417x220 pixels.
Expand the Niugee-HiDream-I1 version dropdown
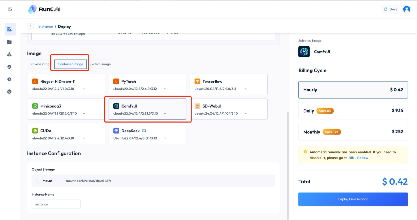(x=84, y=89)
